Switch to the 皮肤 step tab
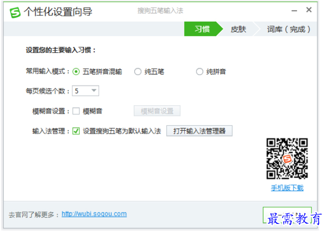Viewport: 326px width, 234px height. 238,29
